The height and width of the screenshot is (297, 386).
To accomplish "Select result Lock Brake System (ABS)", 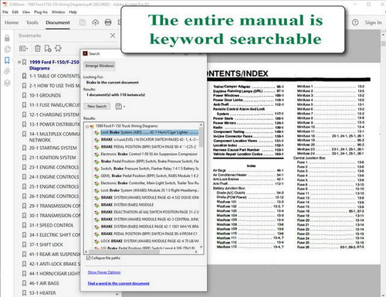I will (149, 132).
